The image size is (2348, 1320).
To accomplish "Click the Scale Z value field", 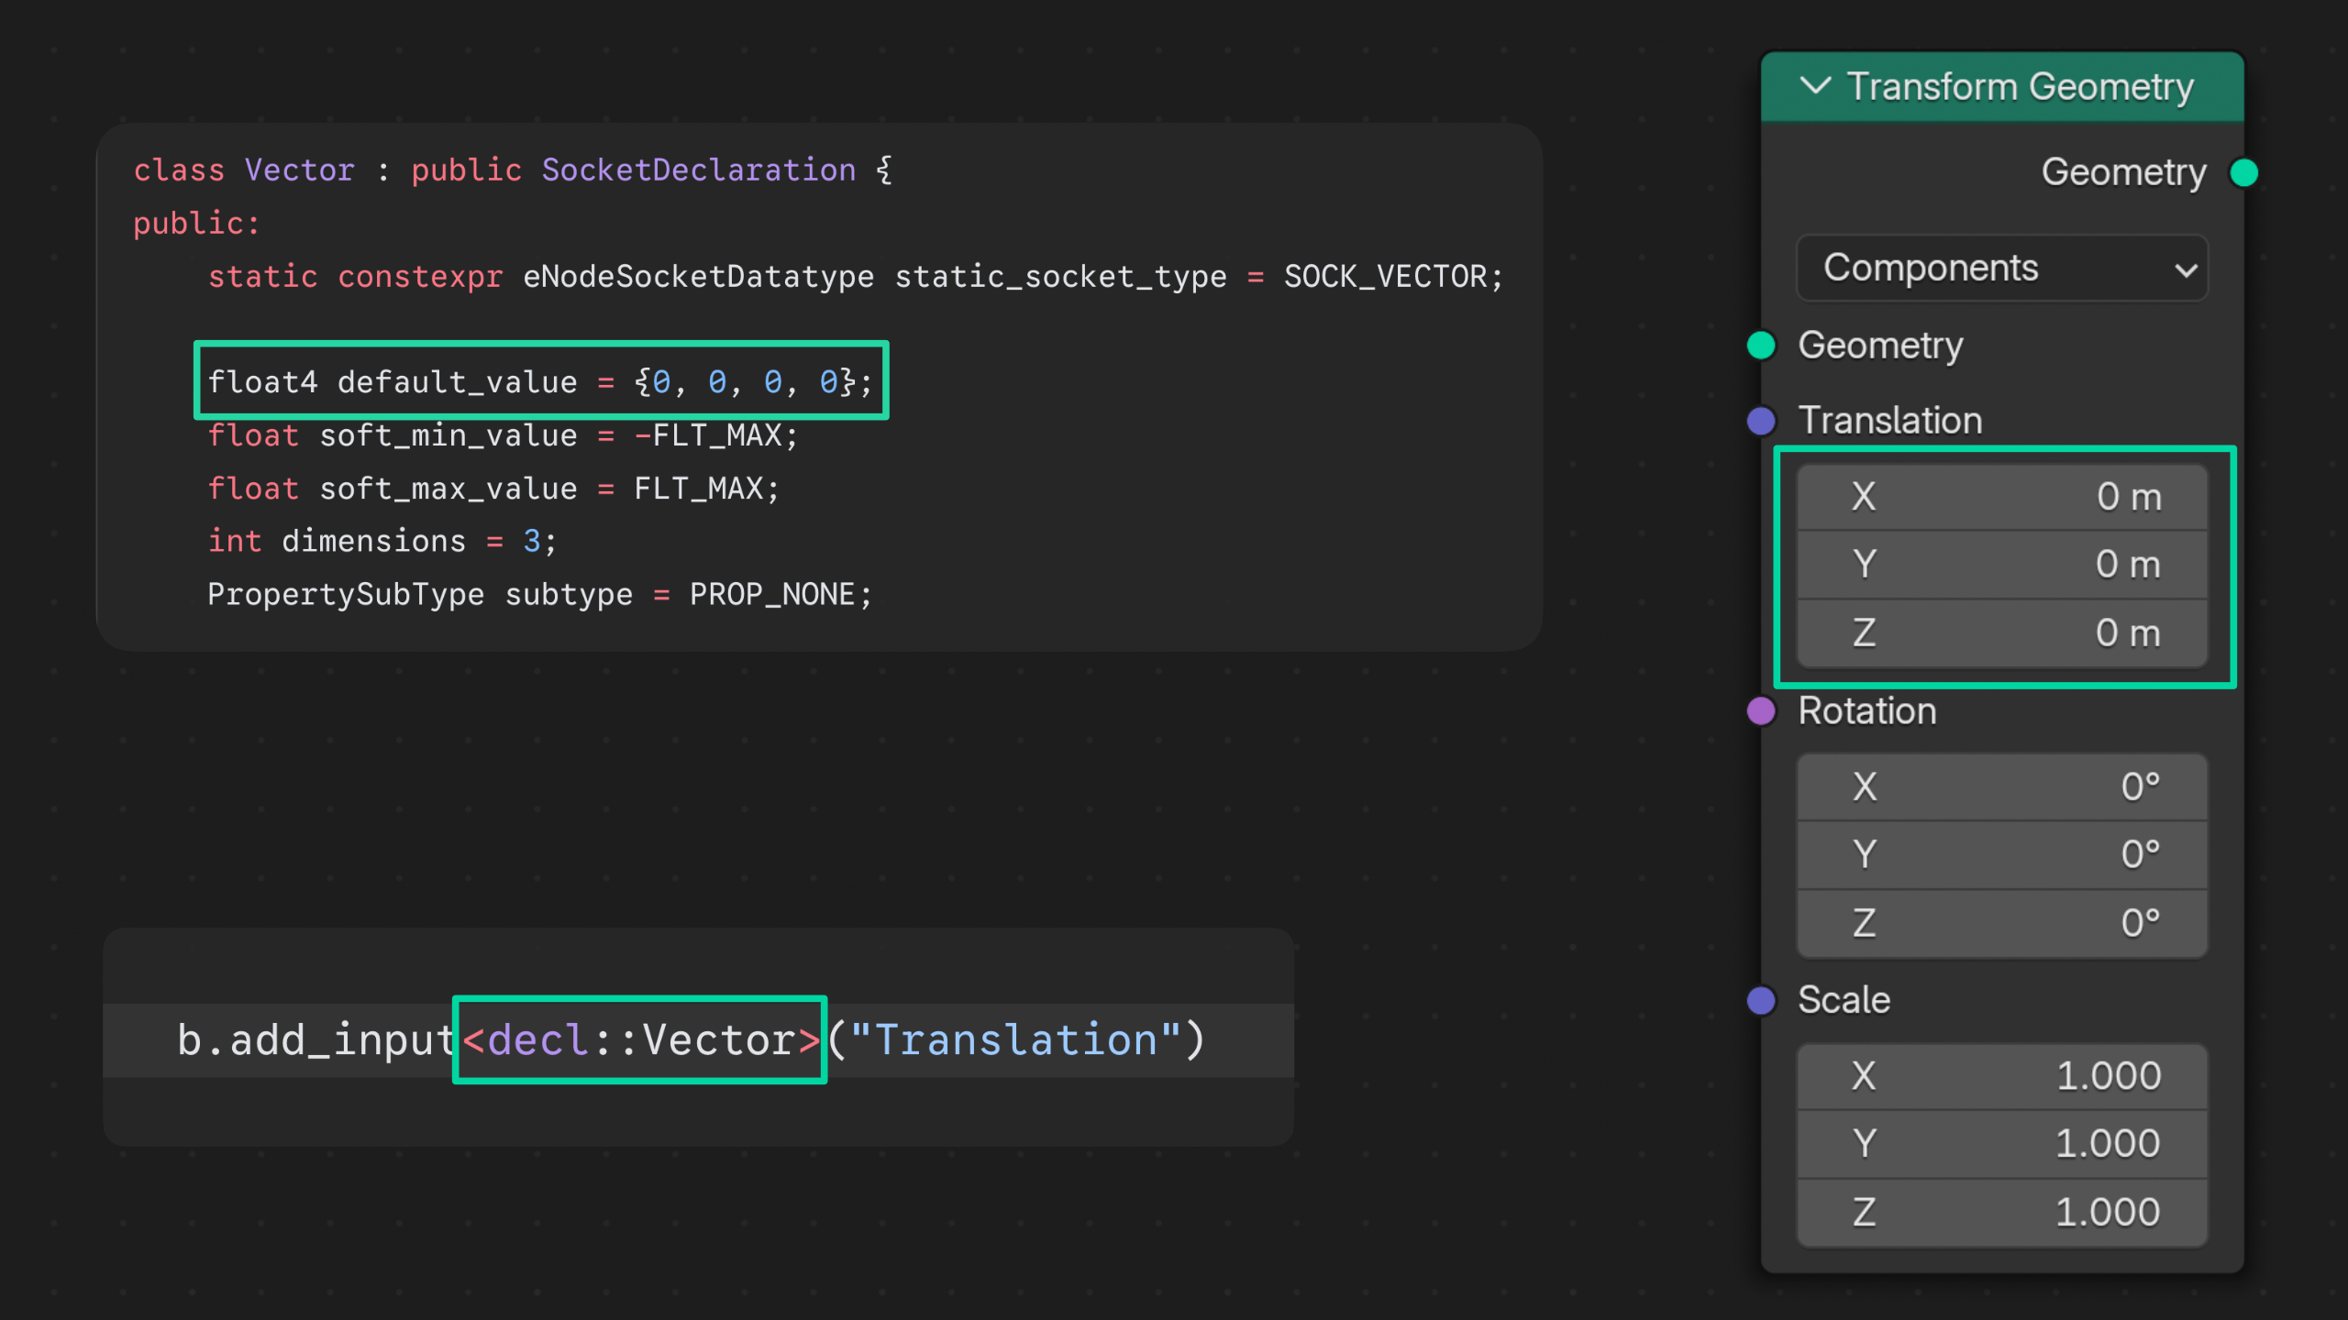I will click(x=2001, y=1213).
